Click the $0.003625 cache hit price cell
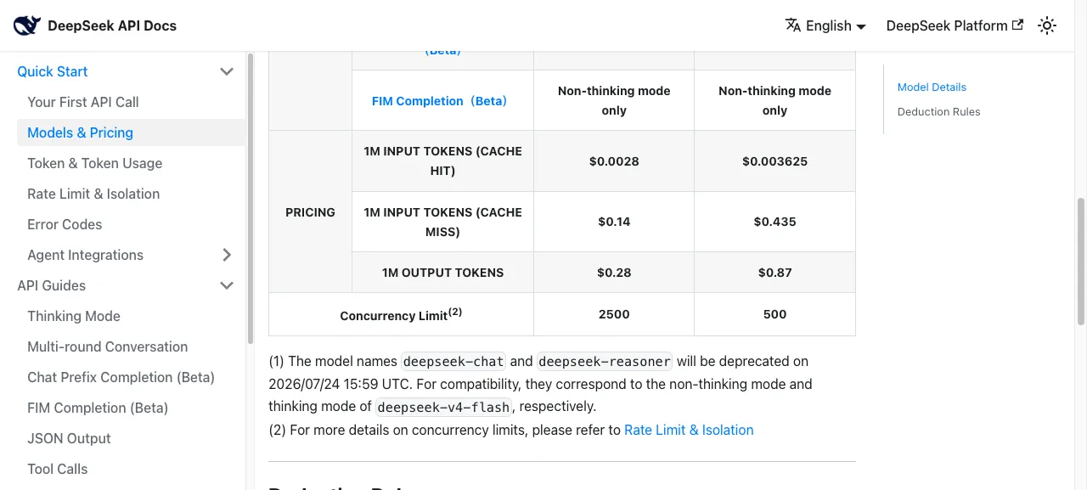The image size is (1087, 490). (774, 161)
